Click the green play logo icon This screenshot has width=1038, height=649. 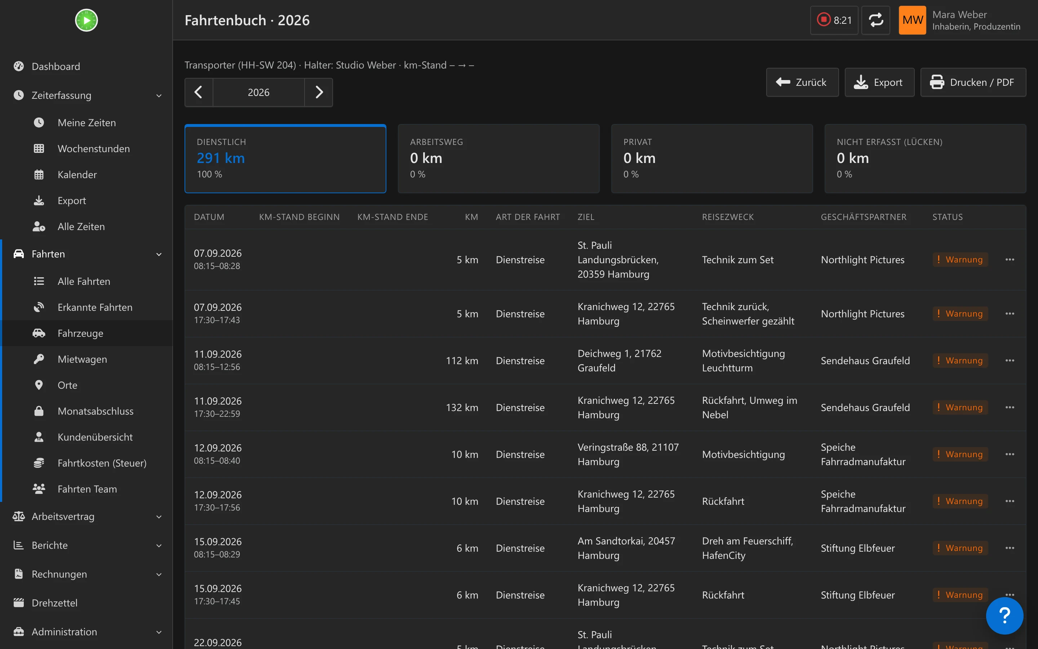pyautogui.click(x=86, y=20)
